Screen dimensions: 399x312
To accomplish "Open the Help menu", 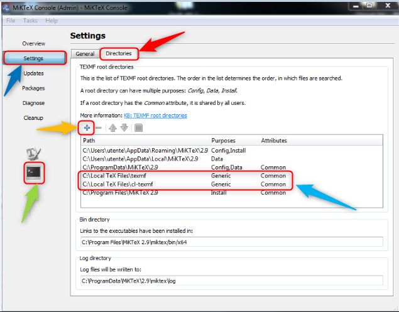I will pos(52,21).
